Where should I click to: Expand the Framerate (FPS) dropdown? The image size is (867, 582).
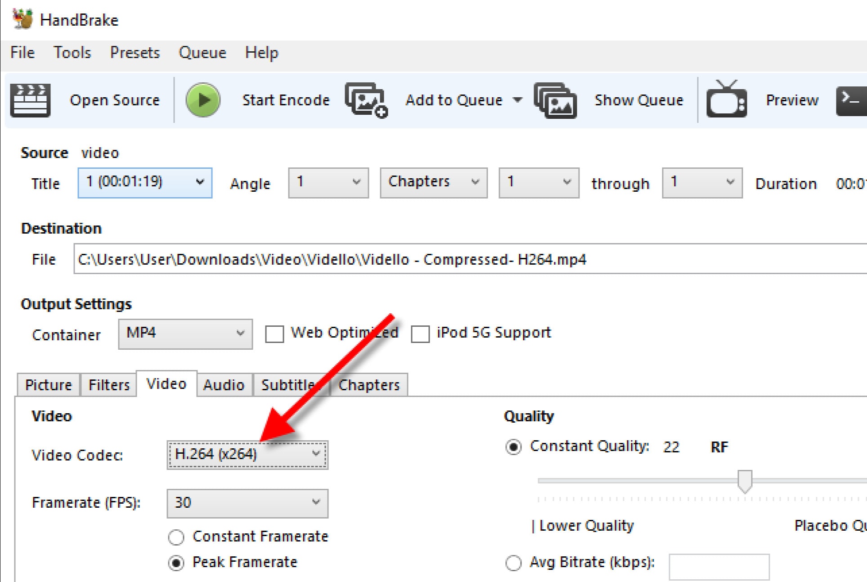tap(247, 503)
